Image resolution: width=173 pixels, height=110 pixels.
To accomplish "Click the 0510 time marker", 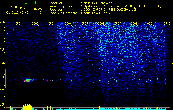I will click(x=167, y=24).
